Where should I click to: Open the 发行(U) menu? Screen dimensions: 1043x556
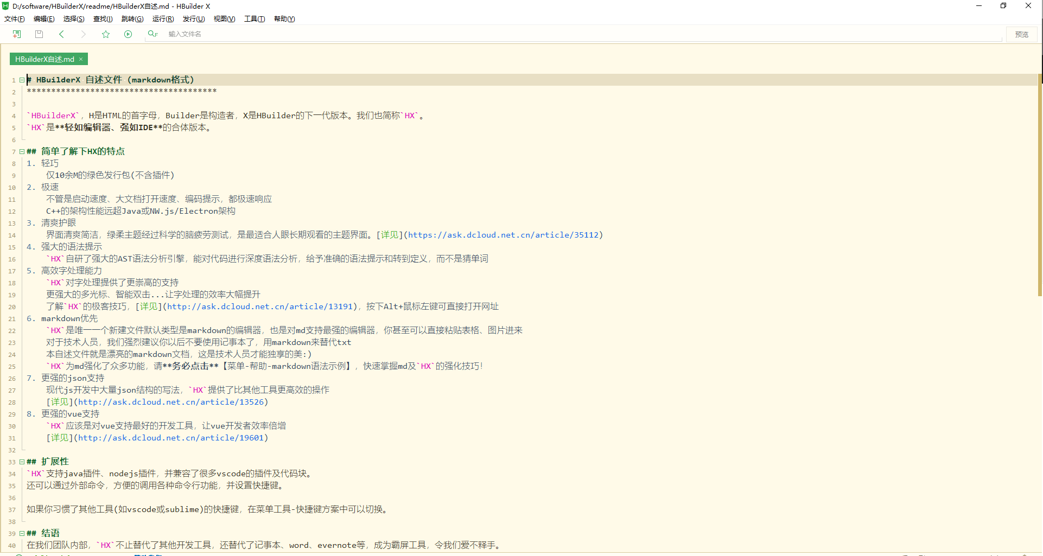point(194,19)
